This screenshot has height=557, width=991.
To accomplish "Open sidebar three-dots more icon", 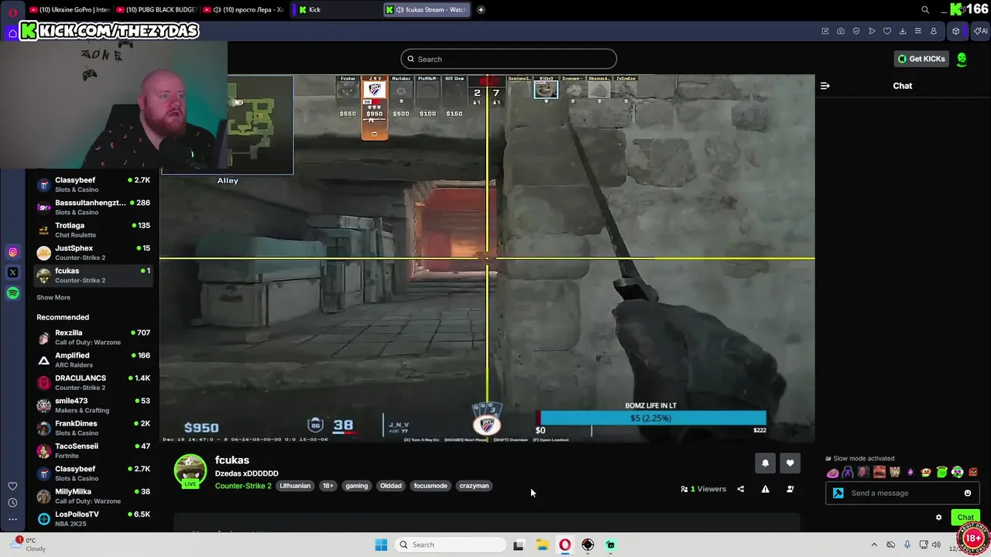I will pos(12,520).
